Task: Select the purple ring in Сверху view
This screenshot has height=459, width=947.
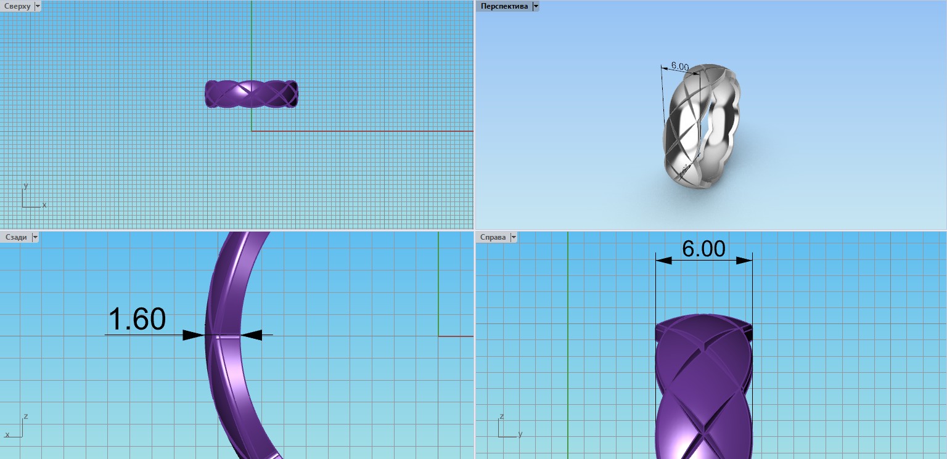Action: 252,94
